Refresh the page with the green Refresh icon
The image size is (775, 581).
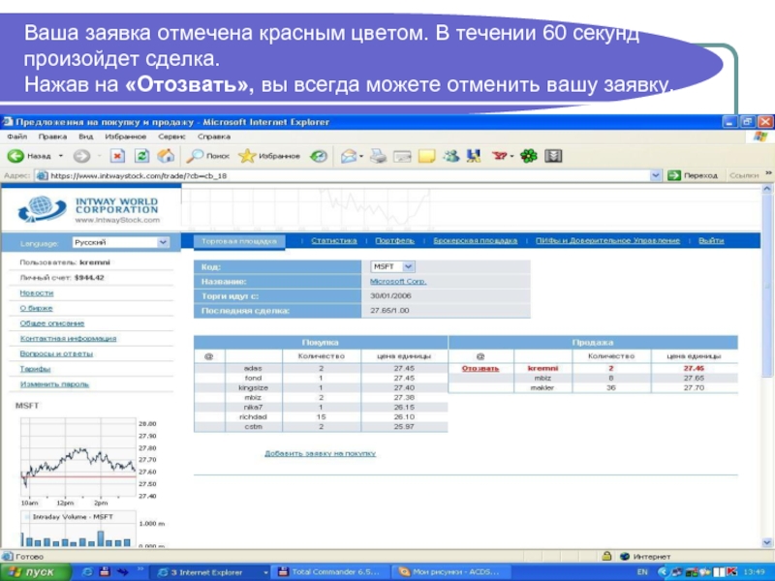coord(141,155)
